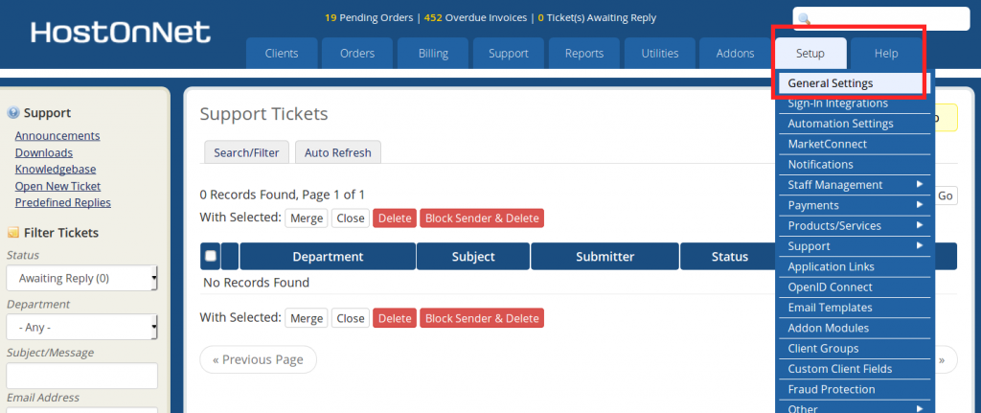Open the Search/Filter tab
Screen dimensions: 981x413
[246, 152]
